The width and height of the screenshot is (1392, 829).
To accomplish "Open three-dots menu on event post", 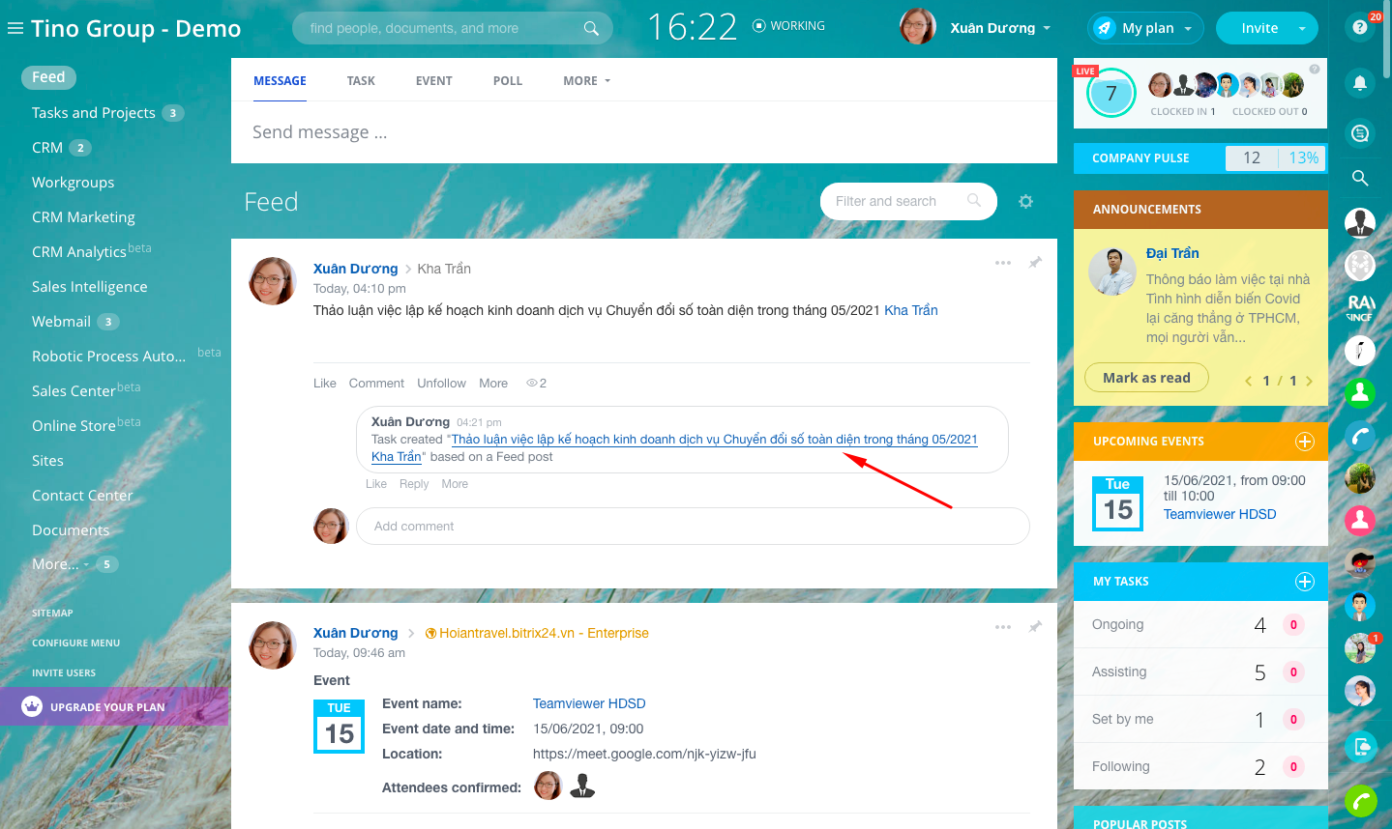I will tap(1003, 627).
